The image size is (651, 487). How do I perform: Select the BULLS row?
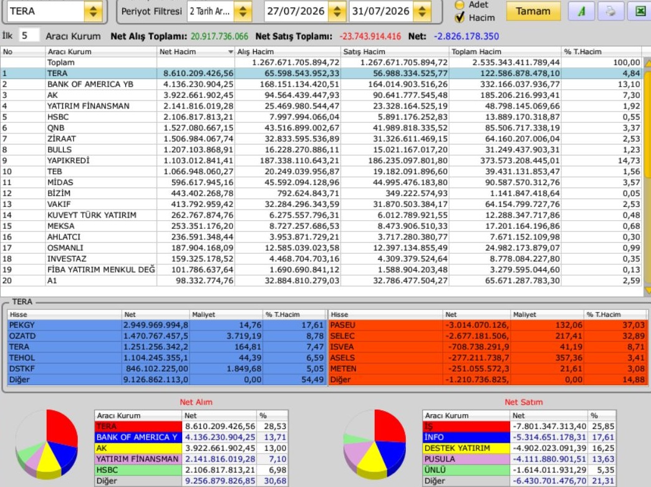tap(321, 150)
